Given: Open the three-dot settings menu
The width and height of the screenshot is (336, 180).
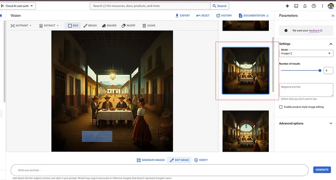Looking at the screenshot, I should point(322,6).
